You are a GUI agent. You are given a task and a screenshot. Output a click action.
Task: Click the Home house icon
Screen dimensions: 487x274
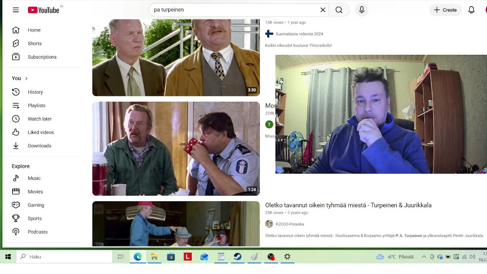16,30
